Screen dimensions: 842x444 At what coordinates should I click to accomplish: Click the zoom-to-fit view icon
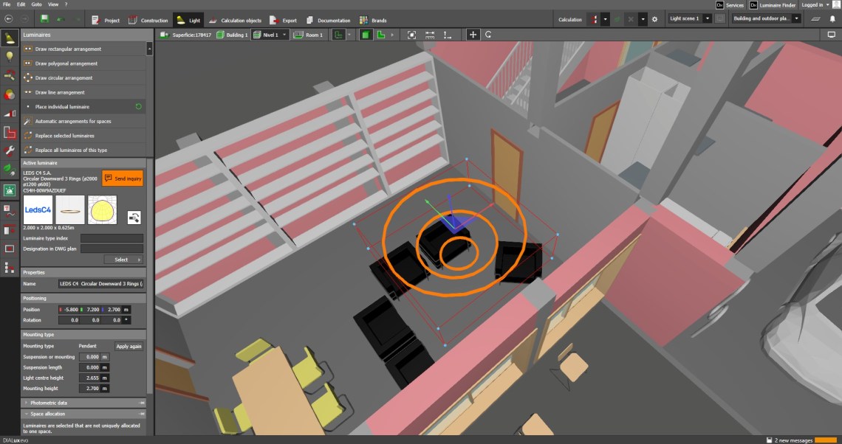point(411,35)
